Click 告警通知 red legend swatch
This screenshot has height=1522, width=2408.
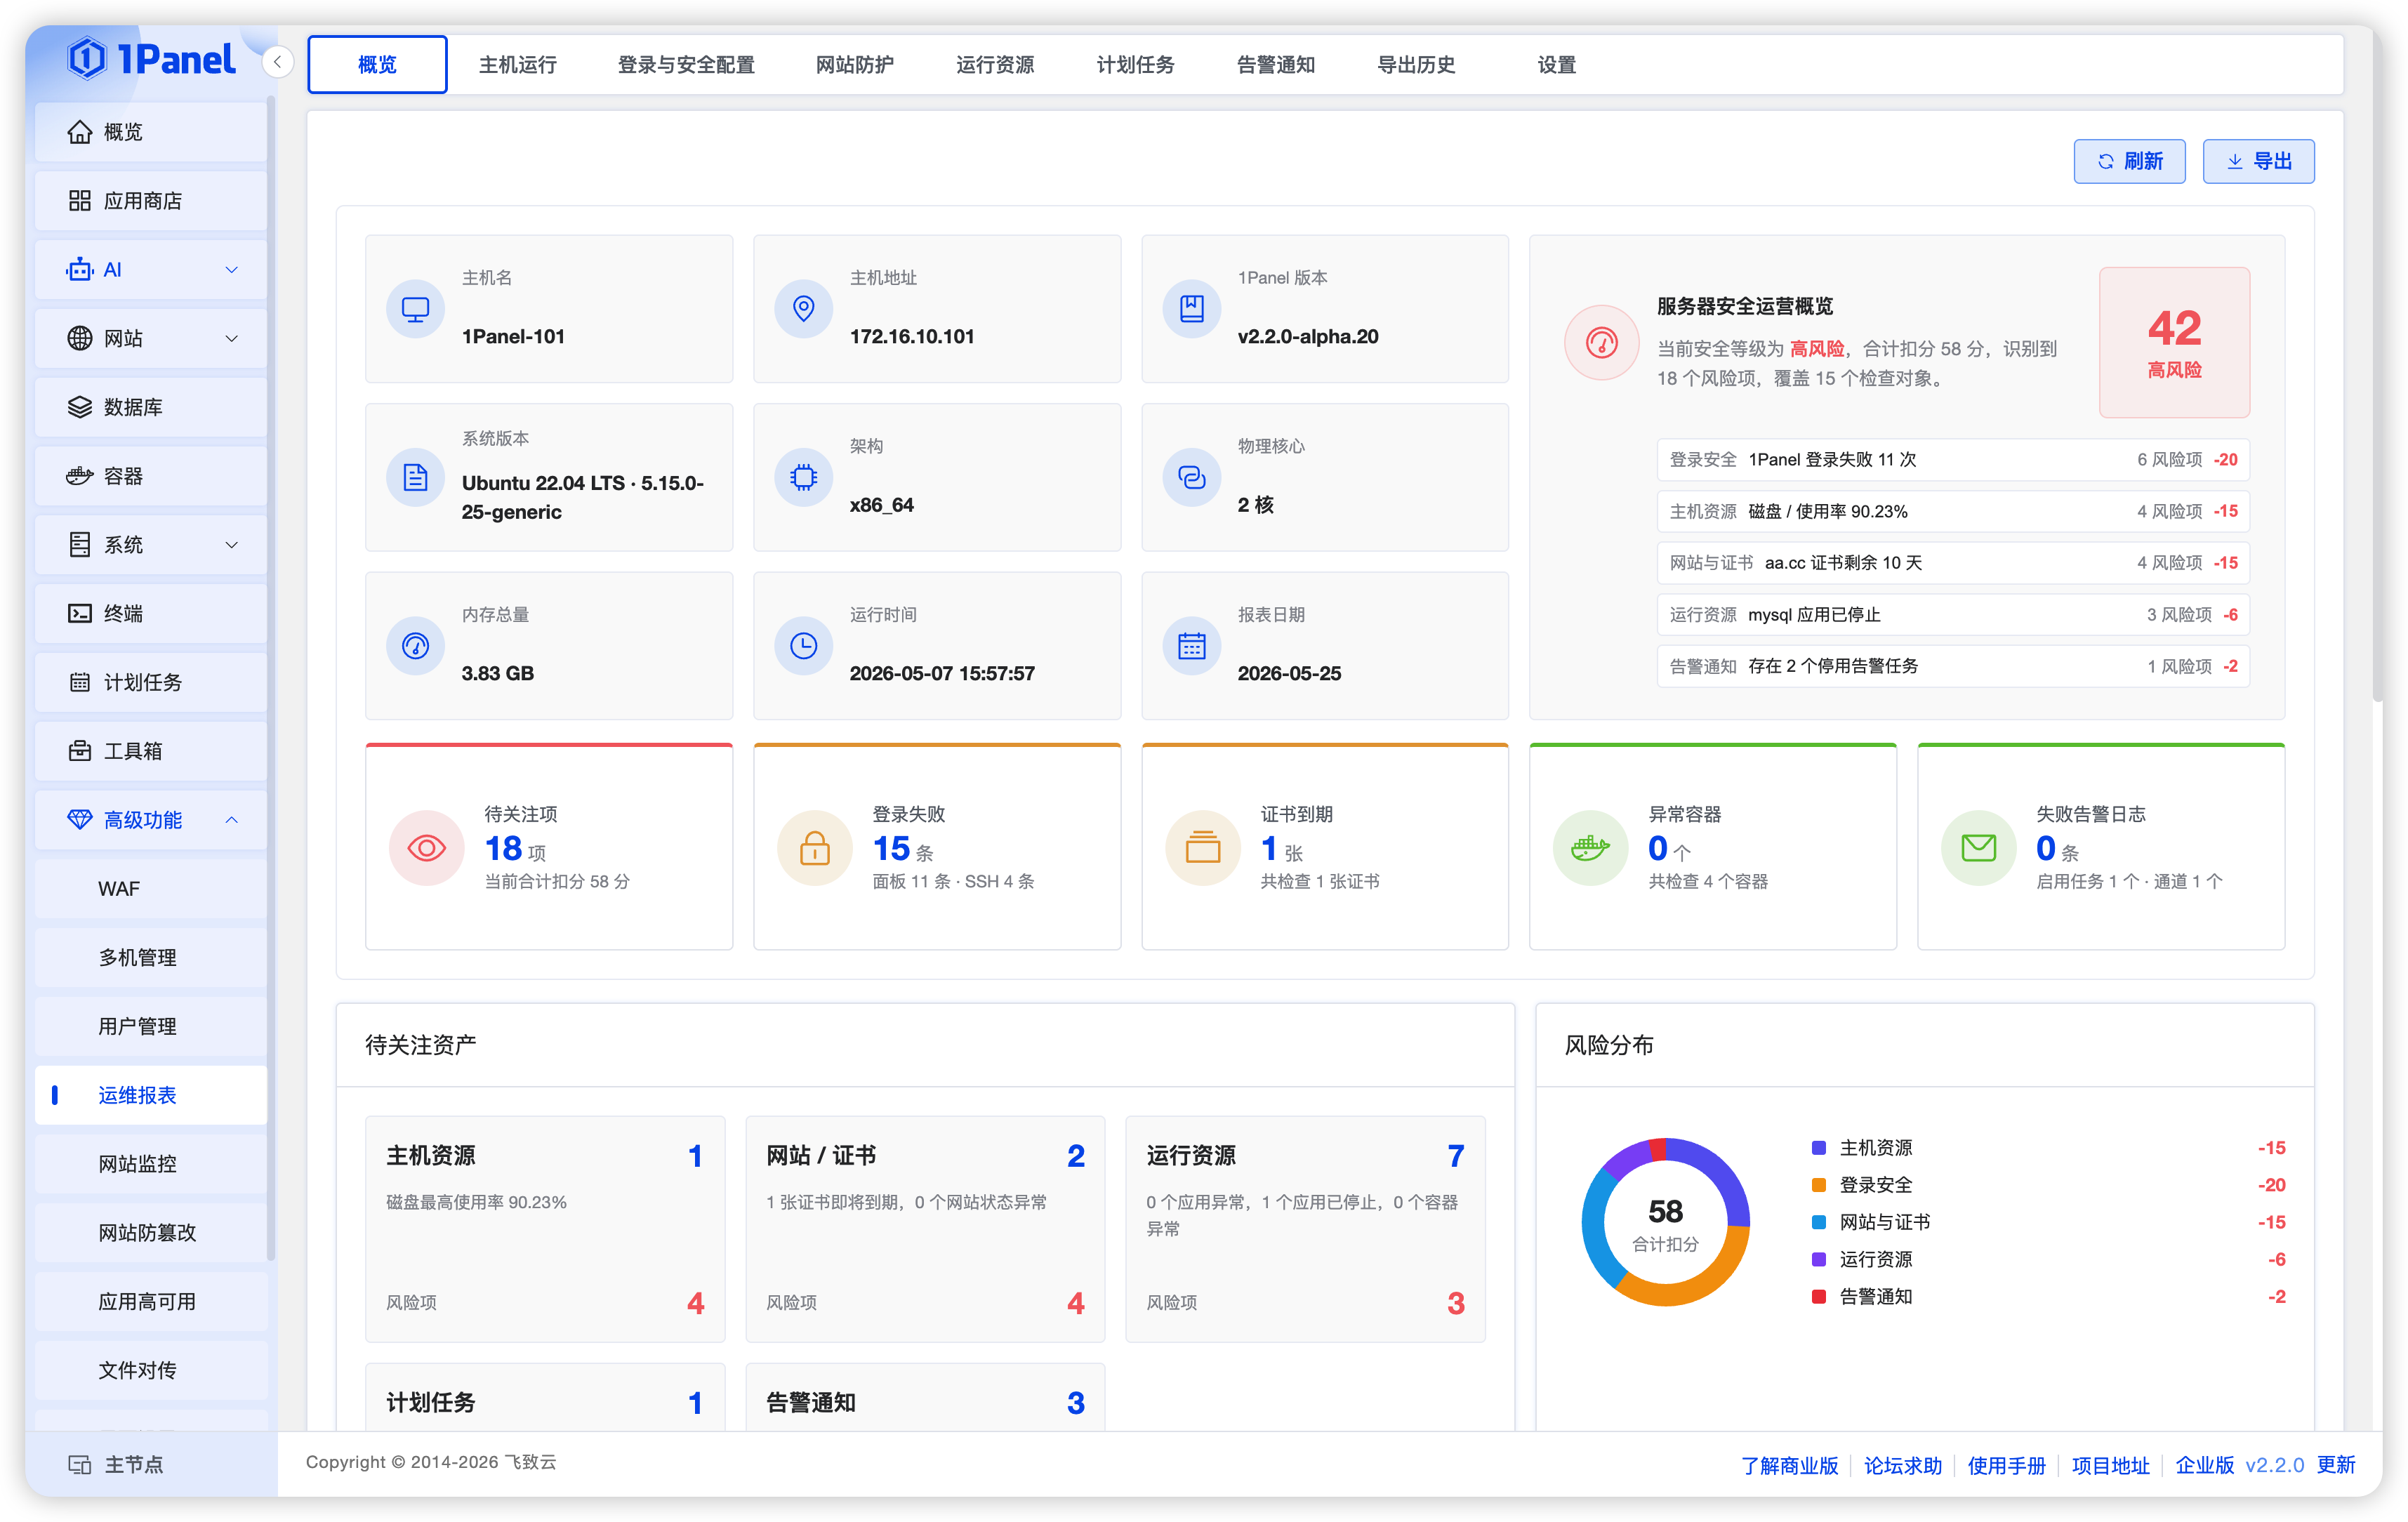tap(1819, 1297)
